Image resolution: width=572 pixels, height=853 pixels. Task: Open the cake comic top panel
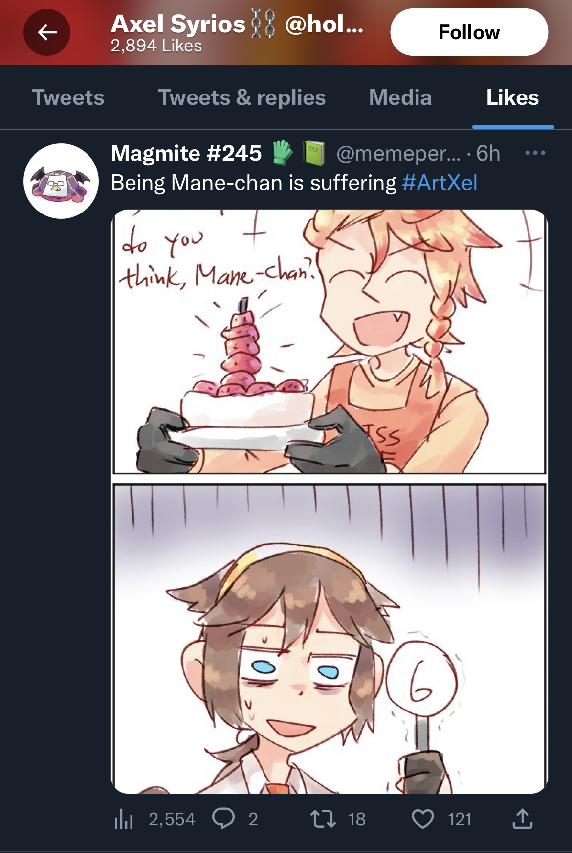tap(330, 342)
